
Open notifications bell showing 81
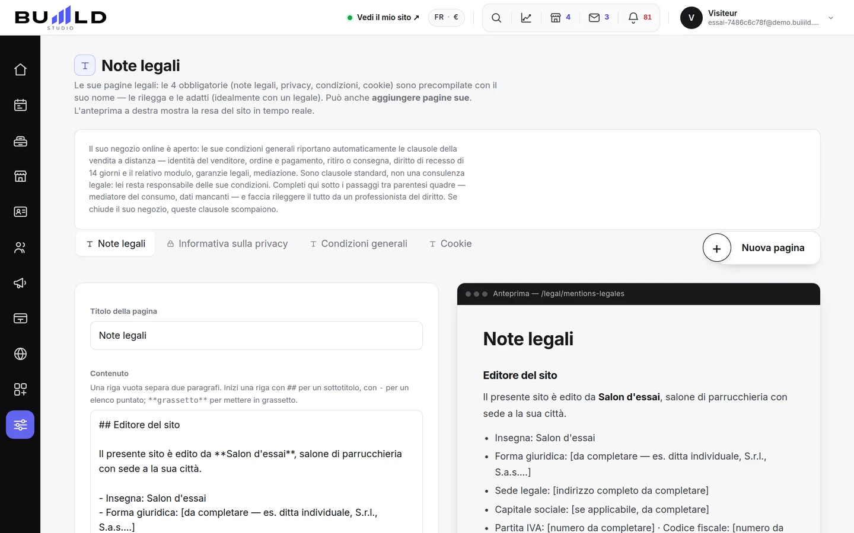point(640,18)
